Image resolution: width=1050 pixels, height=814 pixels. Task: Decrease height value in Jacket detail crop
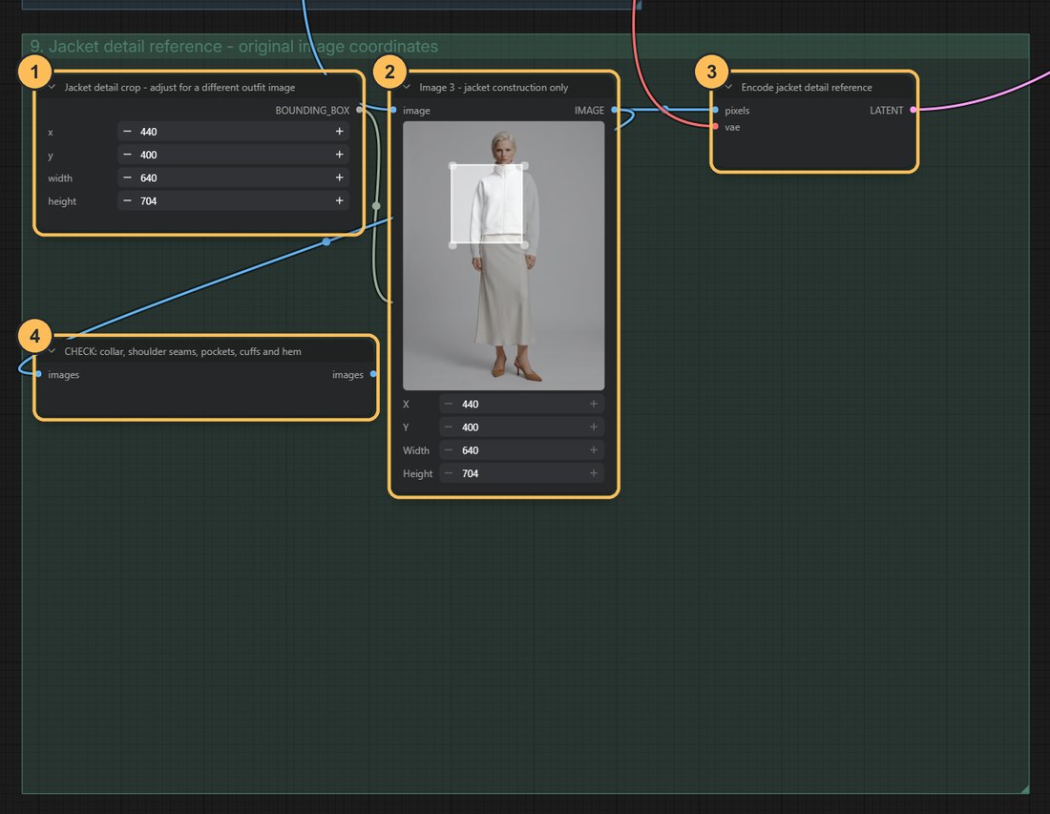(127, 200)
